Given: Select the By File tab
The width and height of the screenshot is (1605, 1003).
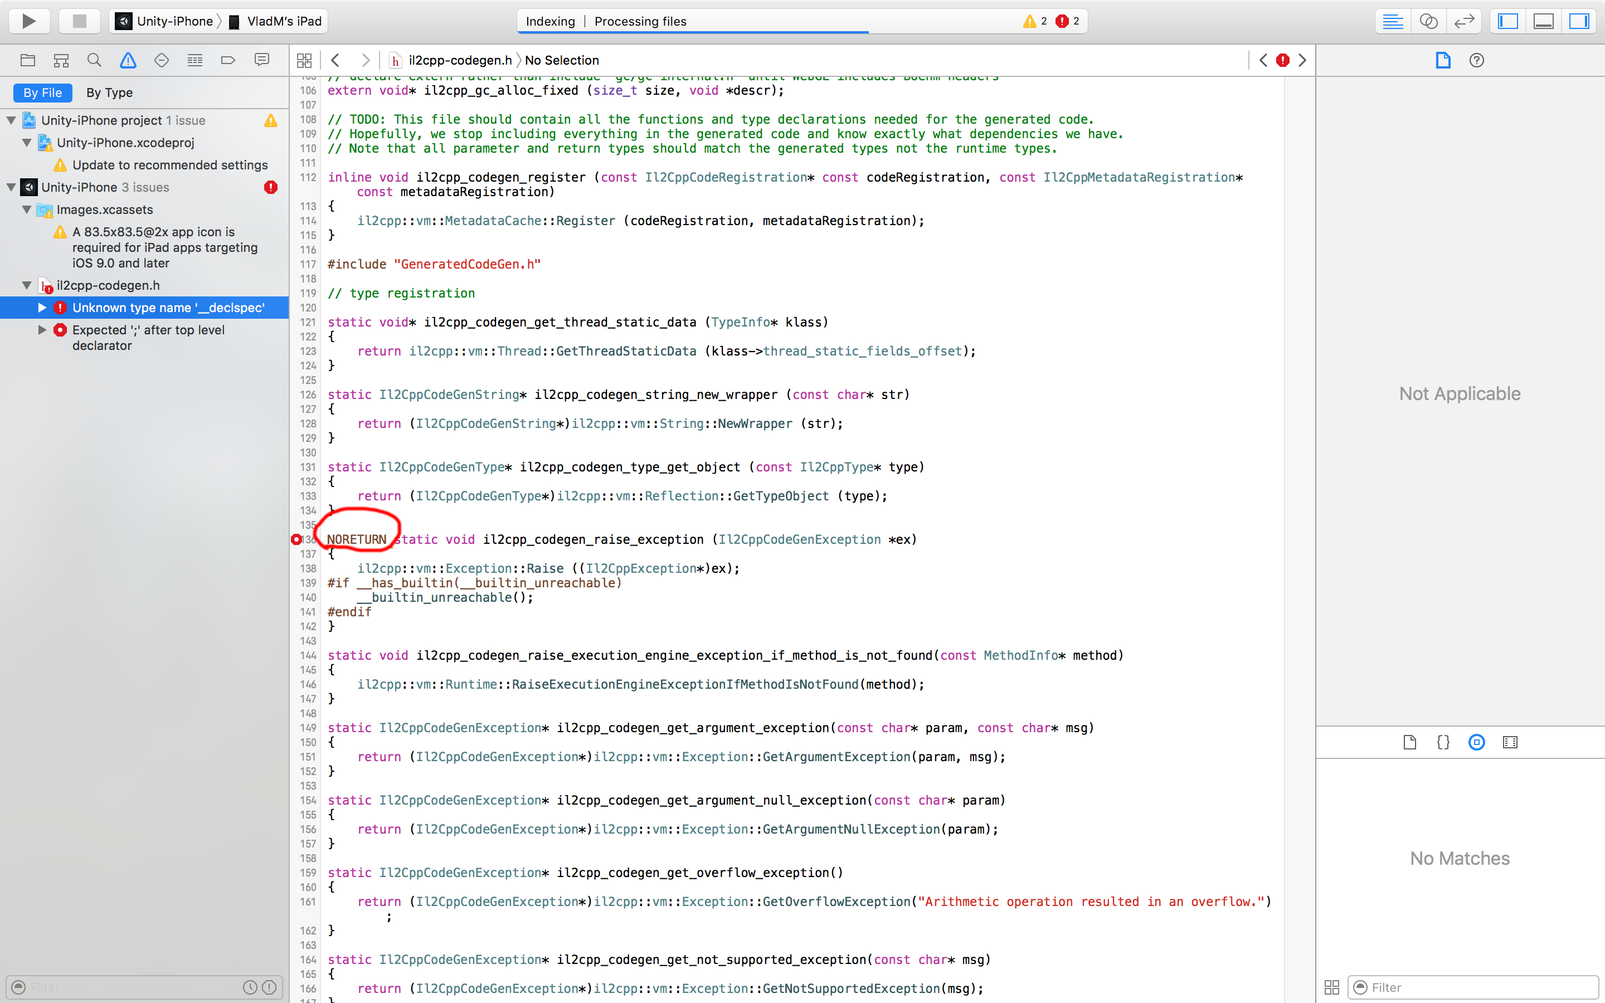Looking at the screenshot, I should pos(42,93).
